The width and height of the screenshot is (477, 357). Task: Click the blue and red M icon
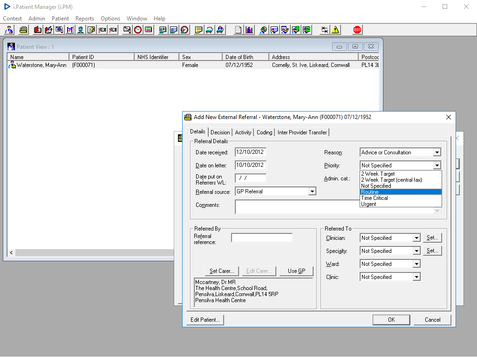click(70, 30)
